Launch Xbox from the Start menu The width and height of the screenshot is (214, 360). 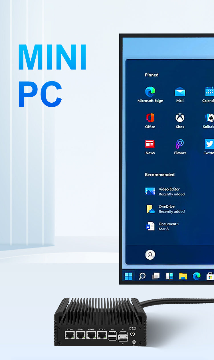click(180, 118)
